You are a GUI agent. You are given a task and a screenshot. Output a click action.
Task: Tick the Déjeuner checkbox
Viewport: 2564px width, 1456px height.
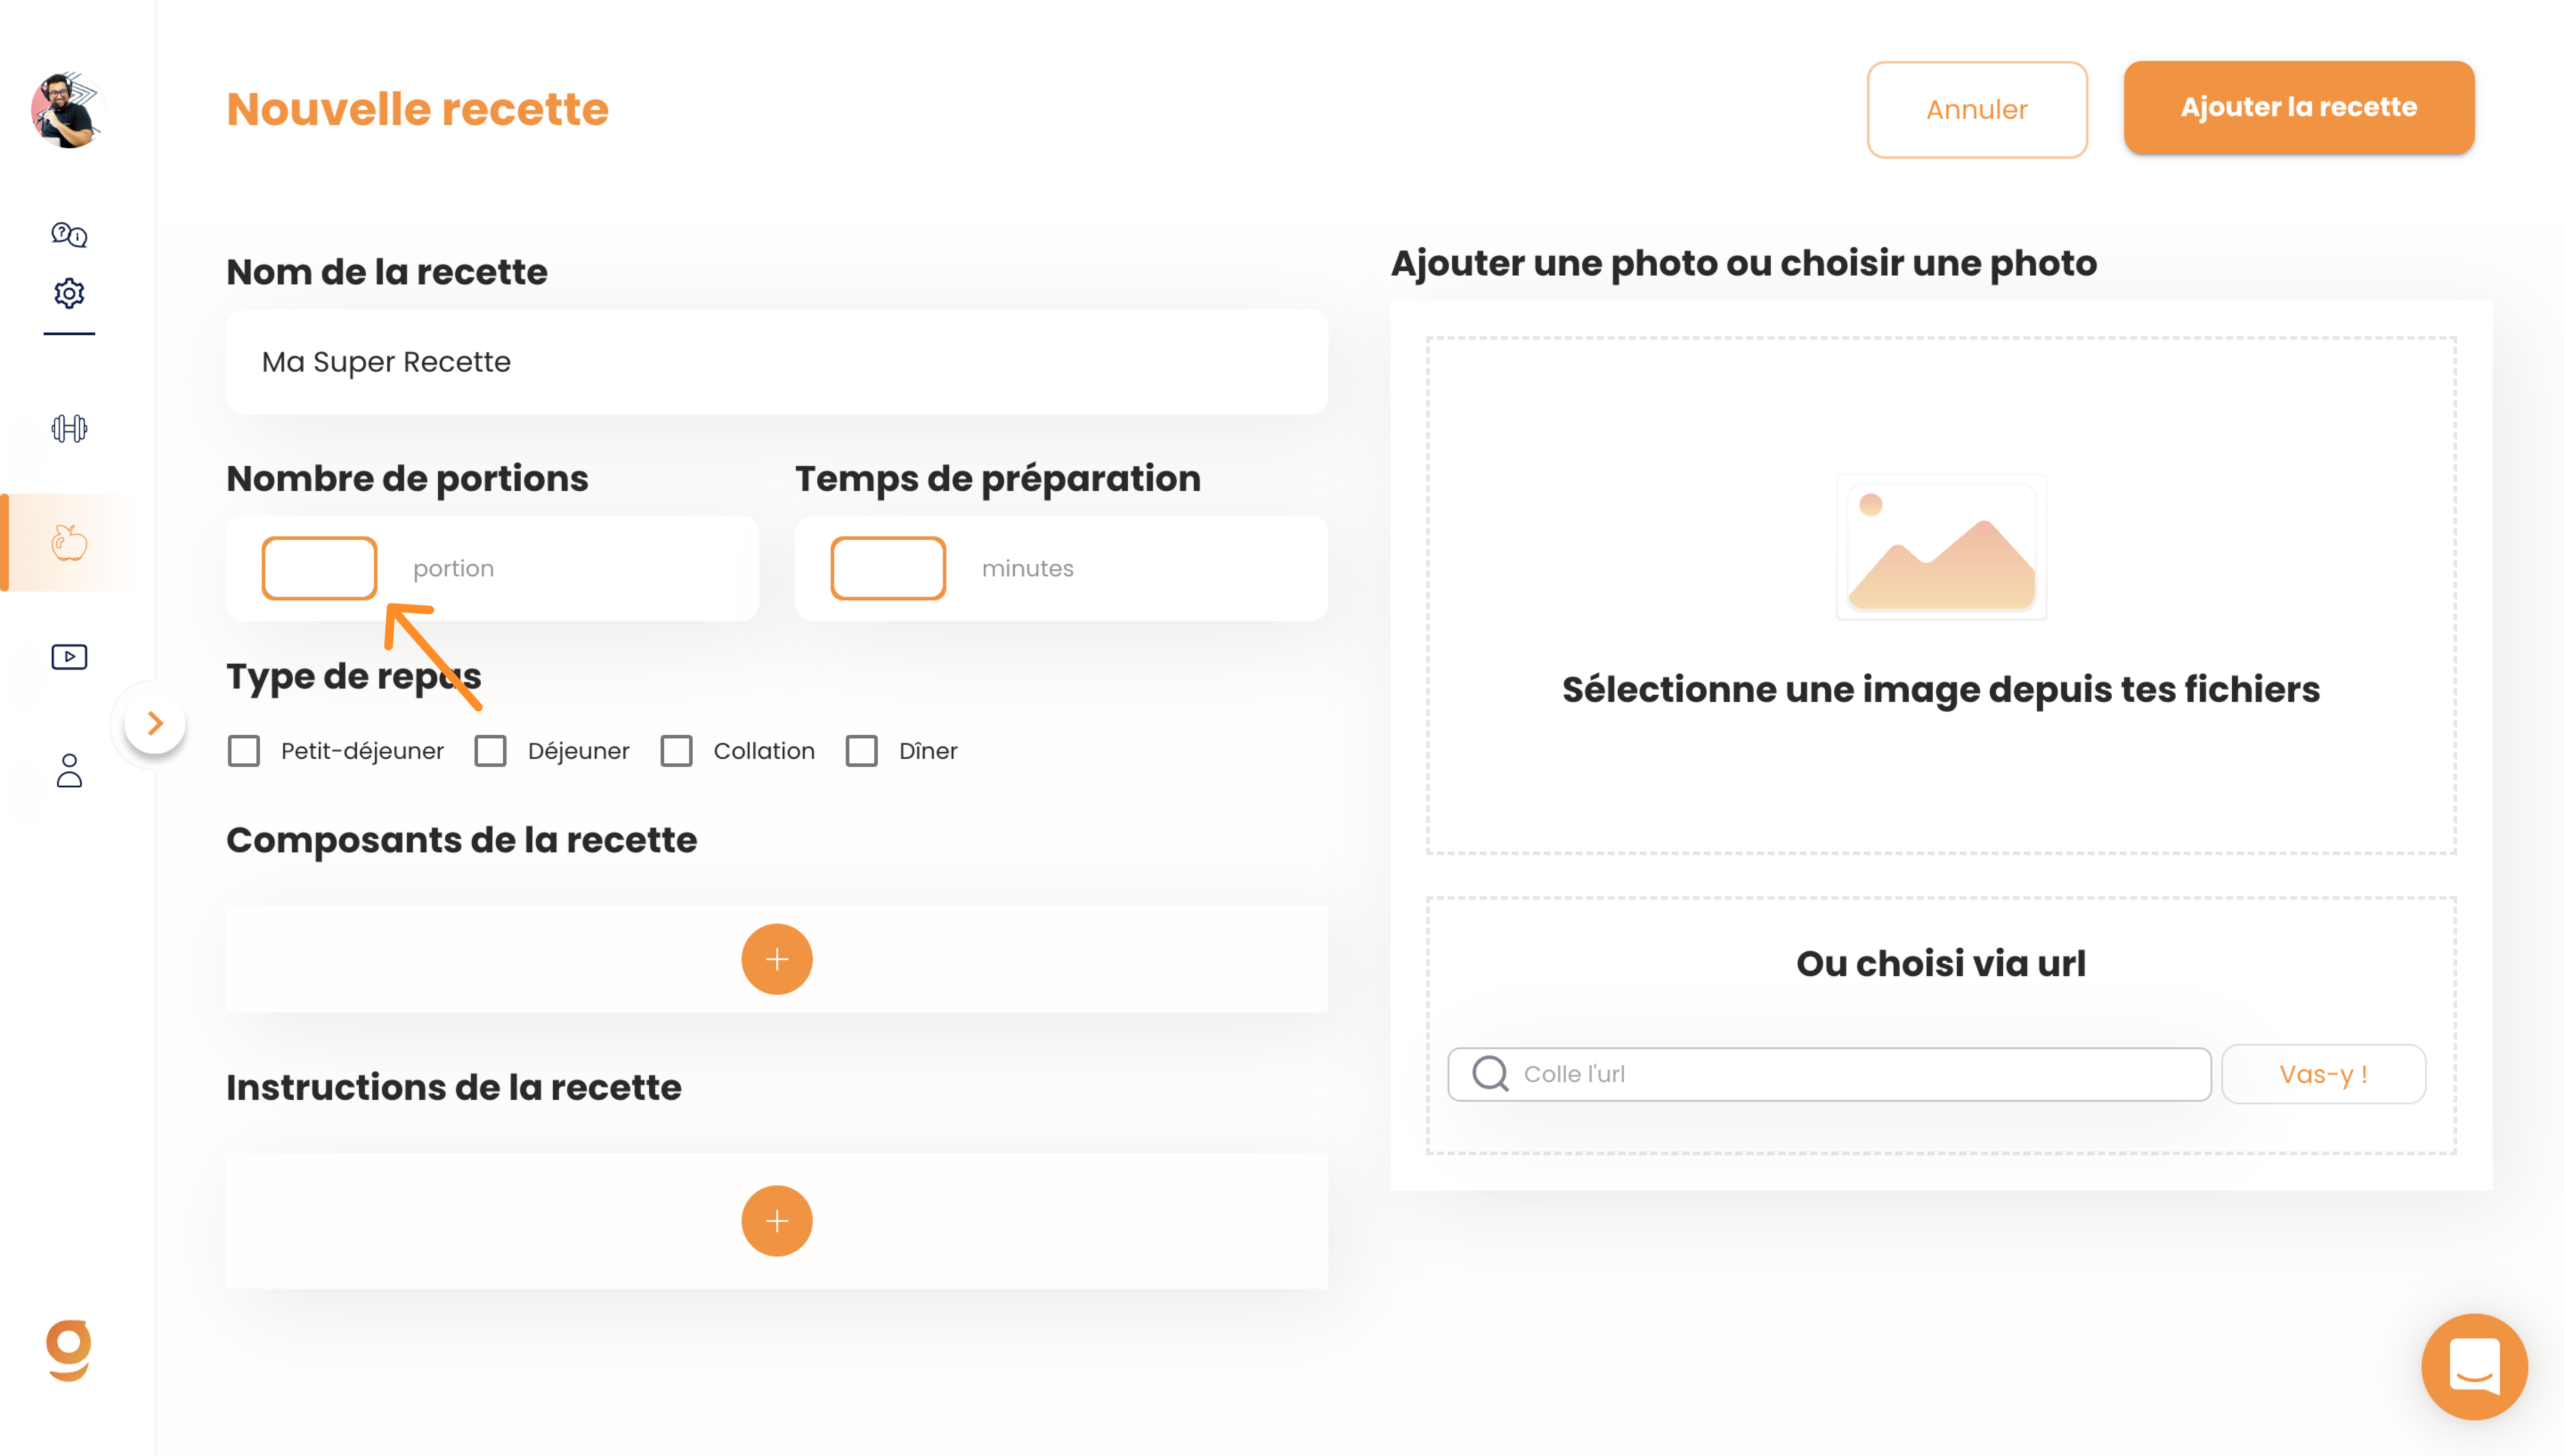(x=490, y=751)
